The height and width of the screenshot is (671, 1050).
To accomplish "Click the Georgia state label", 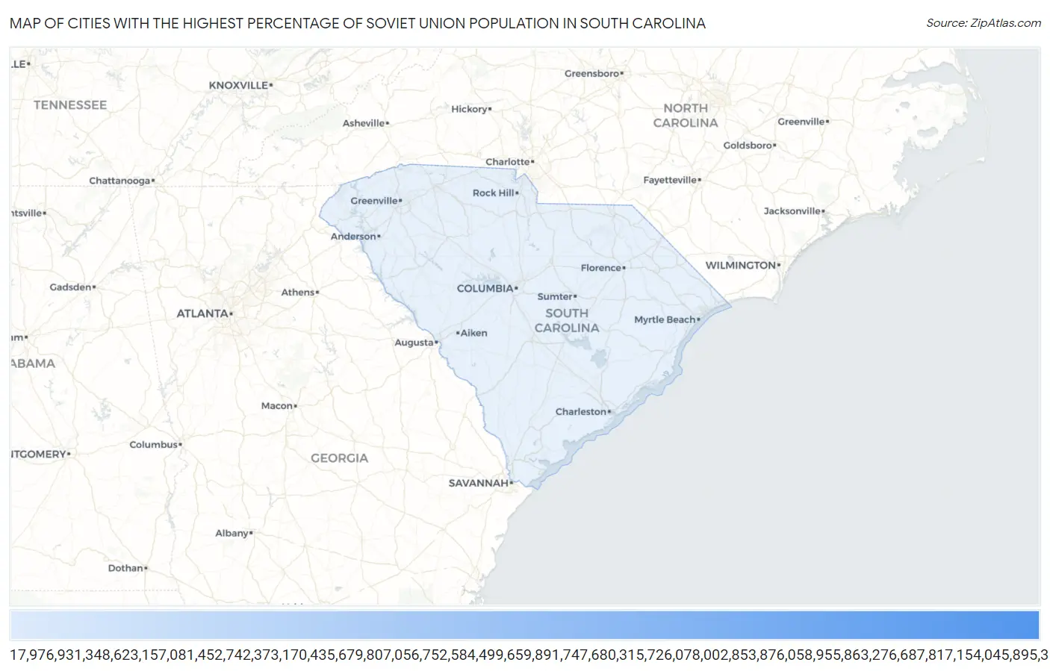I will [340, 458].
